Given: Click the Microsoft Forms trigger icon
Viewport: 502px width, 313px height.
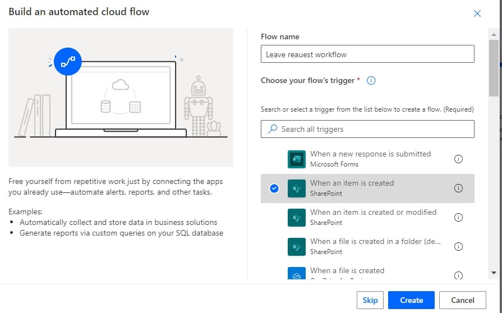Looking at the screenshot, I should (x=297, y=159).
